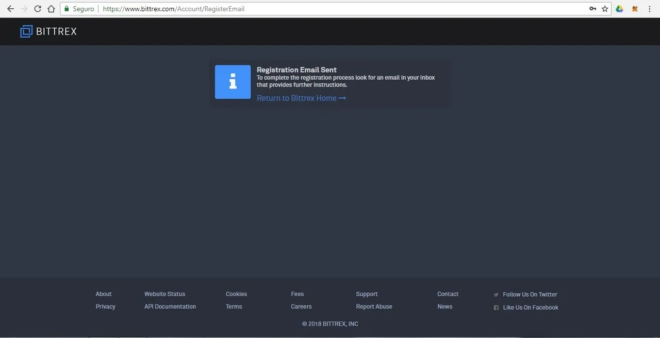Open the Fees footer link
660x338 pixels.
[x=297, y=294]
